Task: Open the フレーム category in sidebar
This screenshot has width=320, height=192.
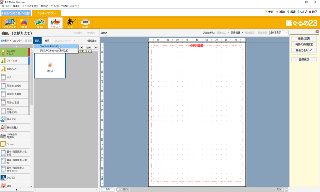Action: [14, 144]
